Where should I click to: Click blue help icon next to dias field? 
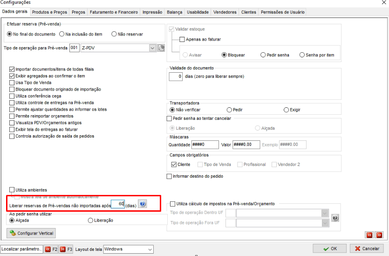click(x=143, y=204)
